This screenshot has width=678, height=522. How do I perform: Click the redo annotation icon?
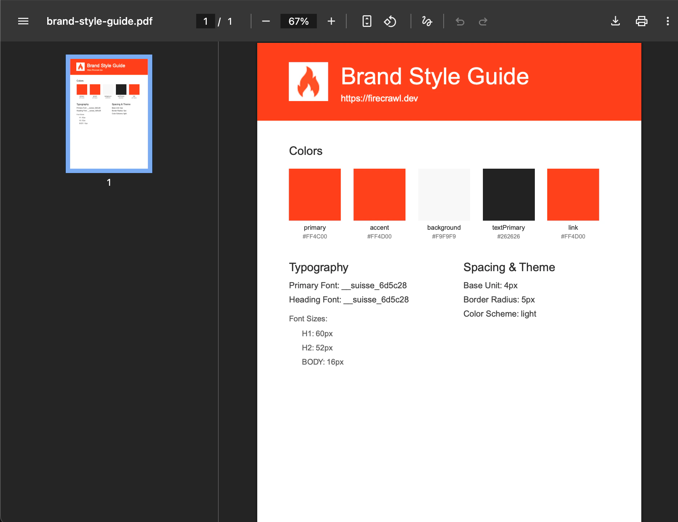(x=483, y=21)
